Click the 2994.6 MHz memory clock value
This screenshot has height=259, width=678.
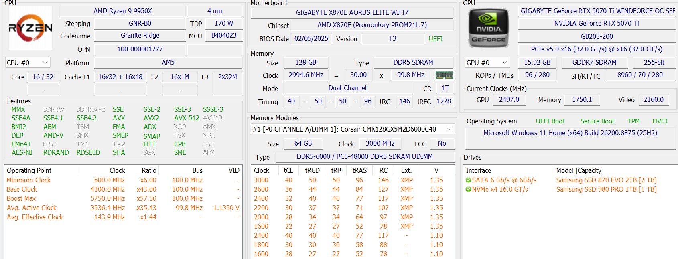tap(306, 75)
